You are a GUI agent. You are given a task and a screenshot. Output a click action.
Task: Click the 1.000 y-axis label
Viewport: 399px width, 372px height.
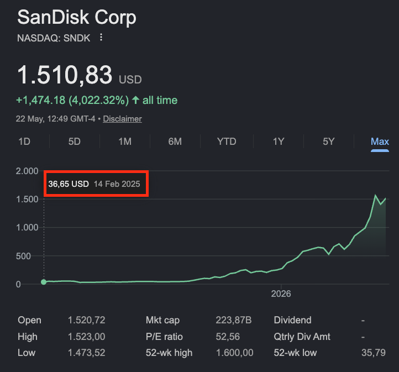27,228
